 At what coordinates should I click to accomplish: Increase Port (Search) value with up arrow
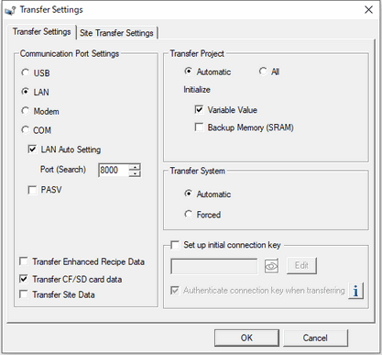pyautogui.click(x=135, y=167)
